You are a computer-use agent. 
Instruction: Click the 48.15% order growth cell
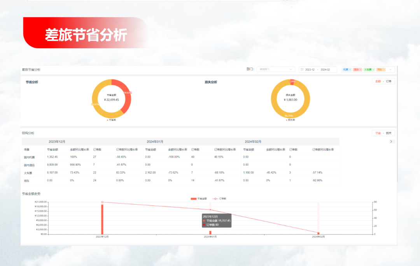[x=219, y=157]
